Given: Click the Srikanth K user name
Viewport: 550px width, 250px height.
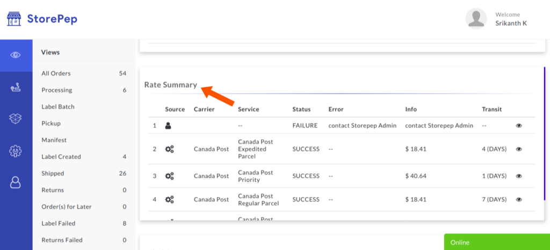Looking at the screenshot, I should tap(511, 24).
